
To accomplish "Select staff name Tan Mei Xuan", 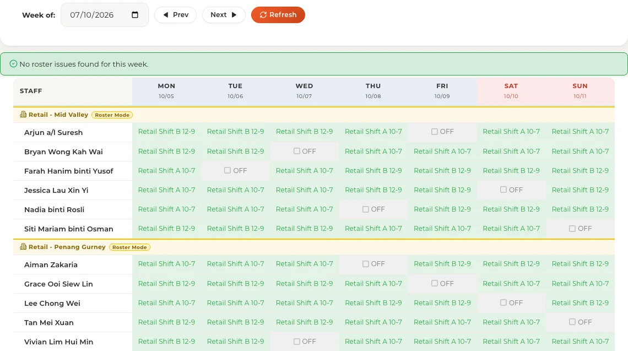I will (x=49, y=322).
